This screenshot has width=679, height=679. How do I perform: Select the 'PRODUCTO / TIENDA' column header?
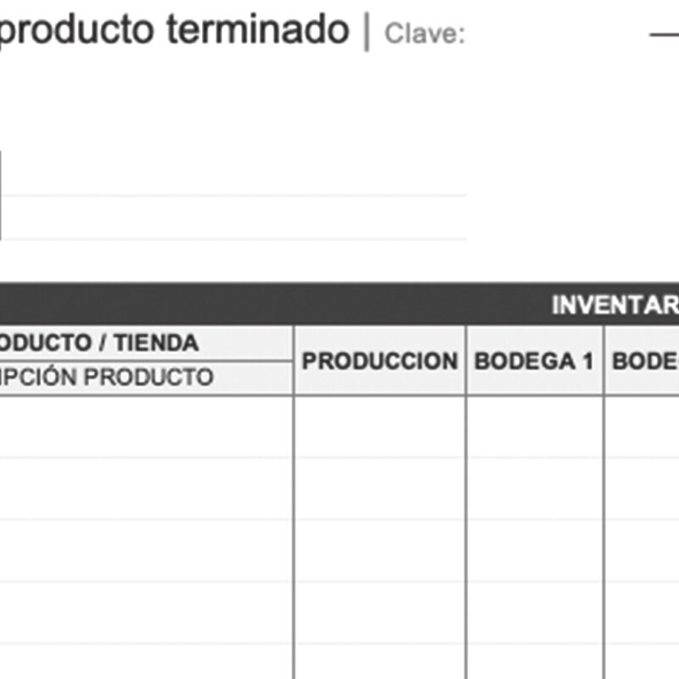(100, 343)
